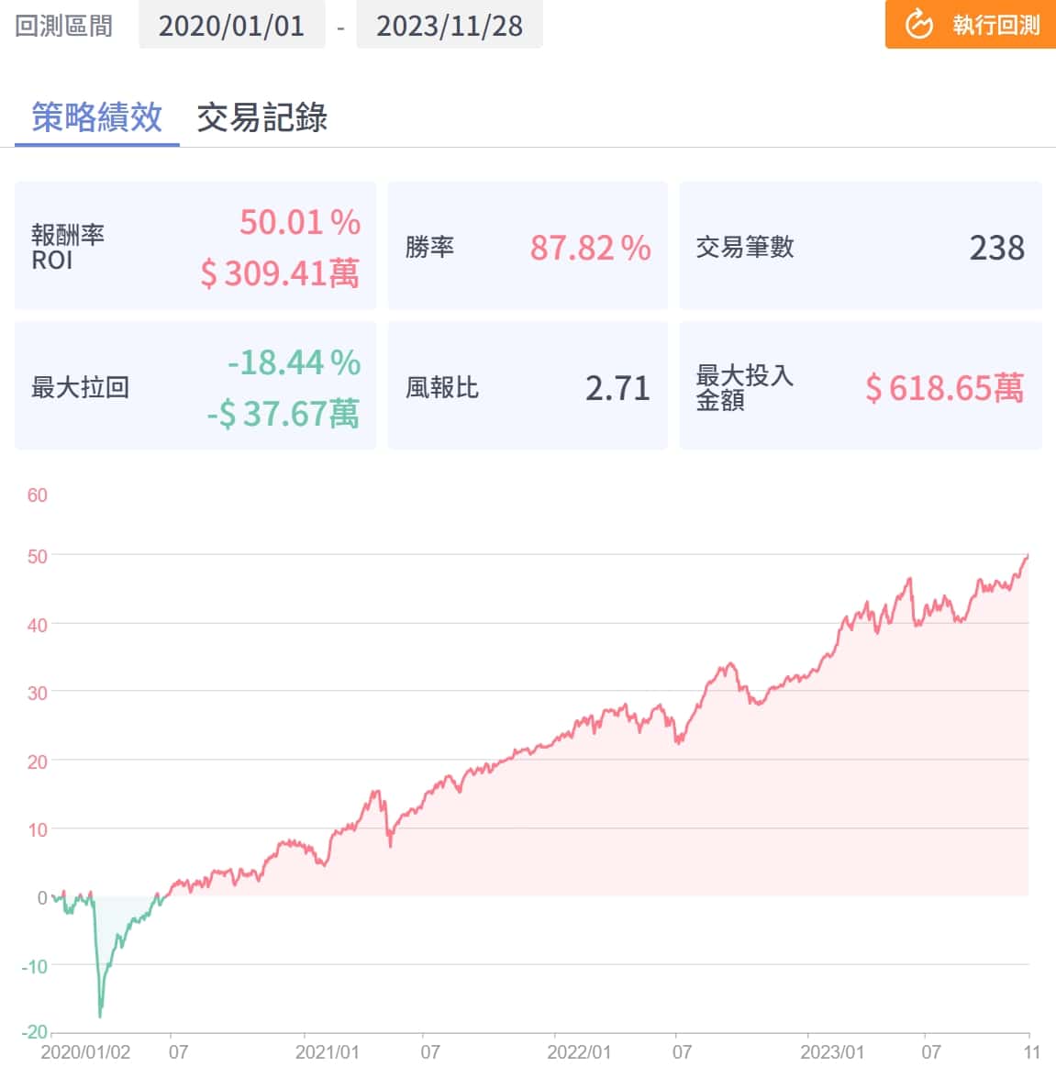This screenshot has width=1056, height=1078.
Task: Open the start date field 2020/01/01
Action: point(231,26)
